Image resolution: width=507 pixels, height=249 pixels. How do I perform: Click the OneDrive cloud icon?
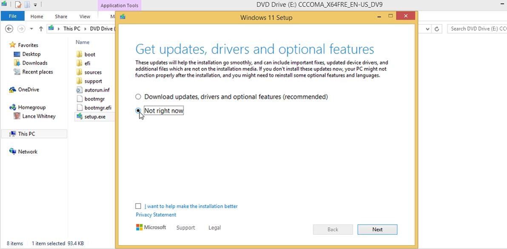(12, 90)
